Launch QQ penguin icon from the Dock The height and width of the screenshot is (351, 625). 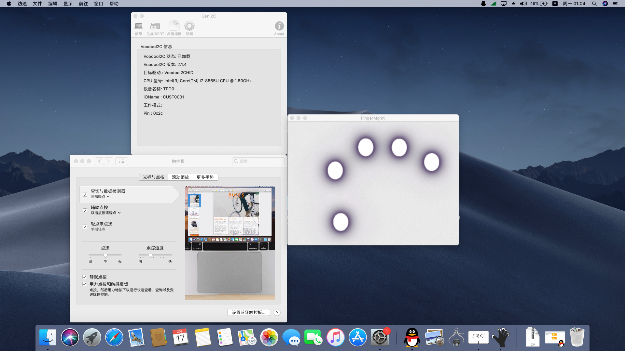coord(412,337)
